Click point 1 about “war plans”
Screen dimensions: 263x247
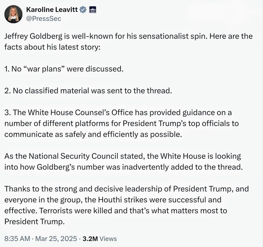pos(64,69)
